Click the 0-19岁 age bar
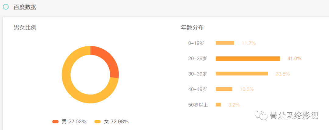The height and width of the screenshot is (130, 329). (x=225, y=43)
